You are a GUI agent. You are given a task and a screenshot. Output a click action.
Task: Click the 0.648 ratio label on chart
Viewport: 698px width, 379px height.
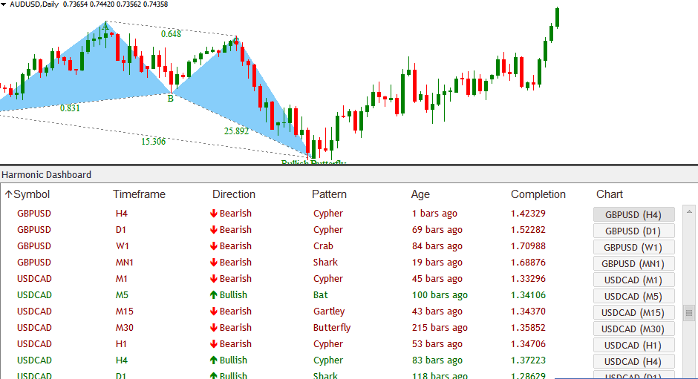[x=171, y=34]
